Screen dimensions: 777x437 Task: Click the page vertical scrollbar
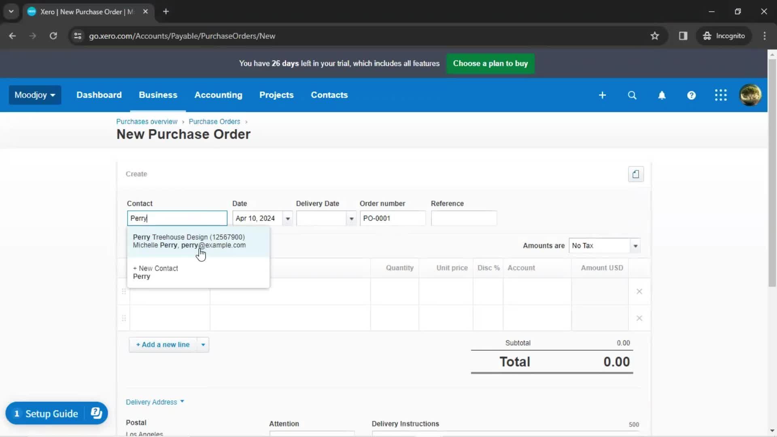pyautogui.click(x=772, y=173)
